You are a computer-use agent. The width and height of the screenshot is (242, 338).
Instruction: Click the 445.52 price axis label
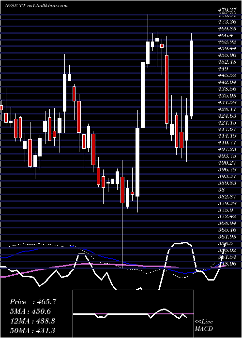227,75
